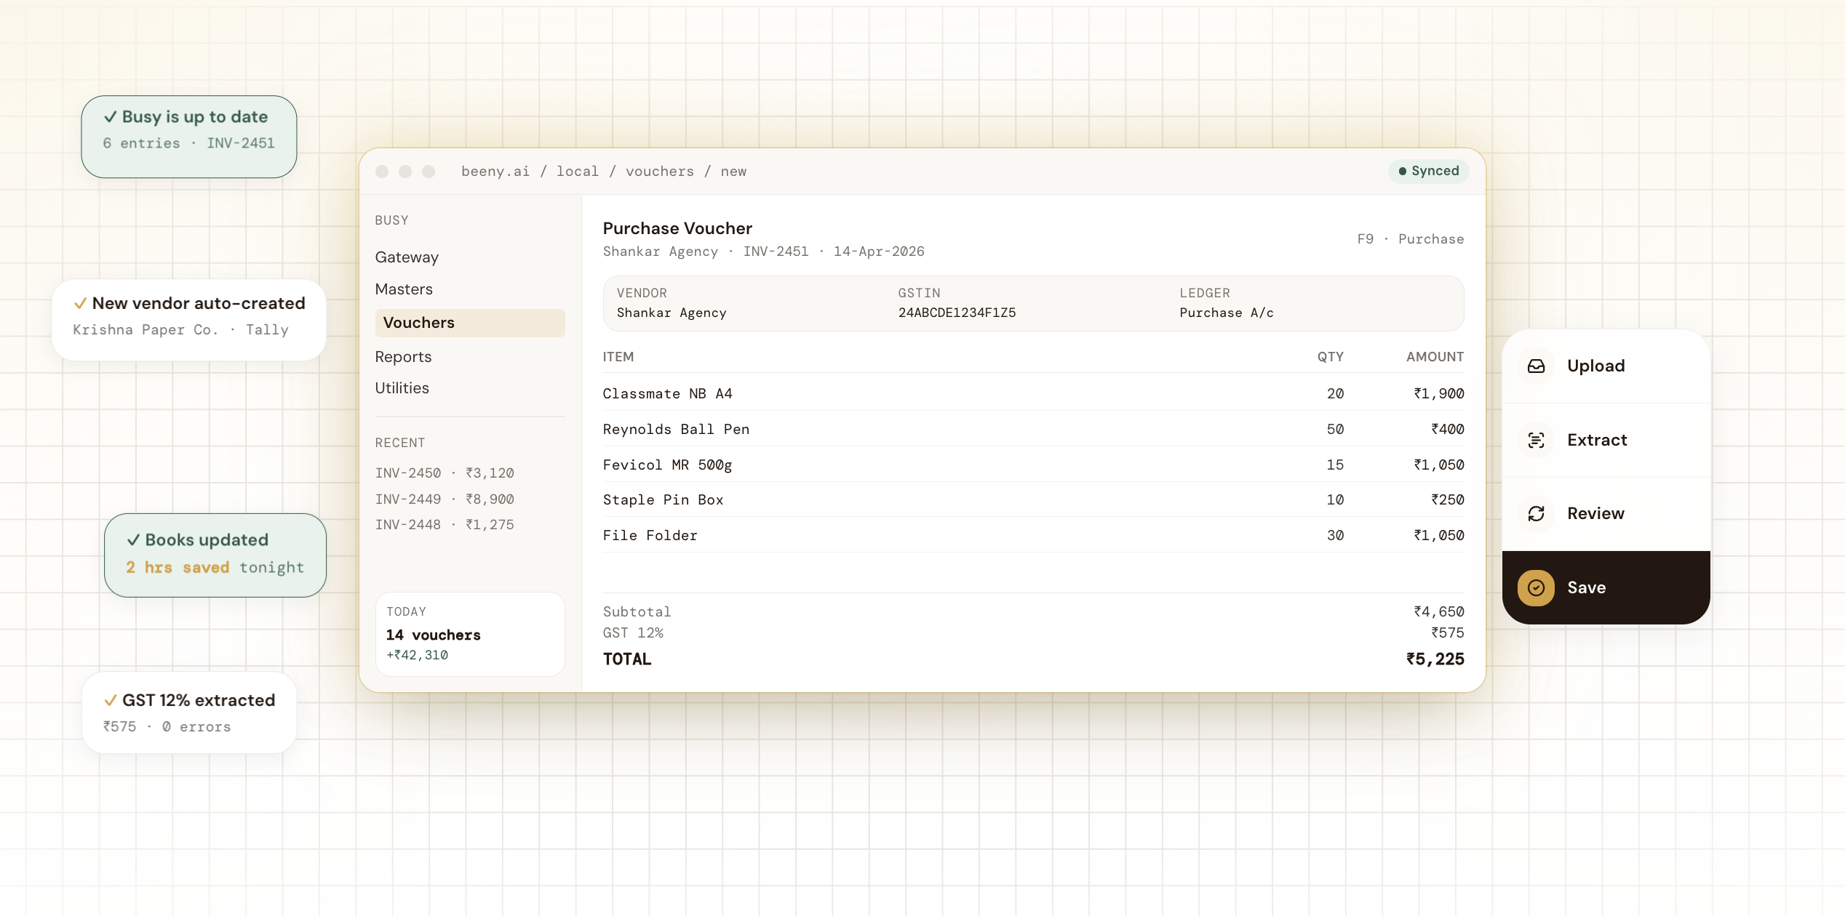Click the Upload inbox icon

pos(1536,366)
